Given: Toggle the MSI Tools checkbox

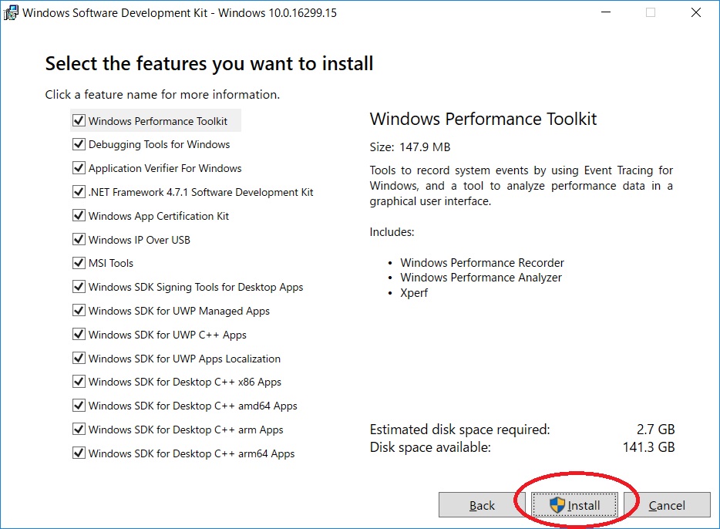Looking at the screenshot, I should pyautogui.click(x=79, y=263).
